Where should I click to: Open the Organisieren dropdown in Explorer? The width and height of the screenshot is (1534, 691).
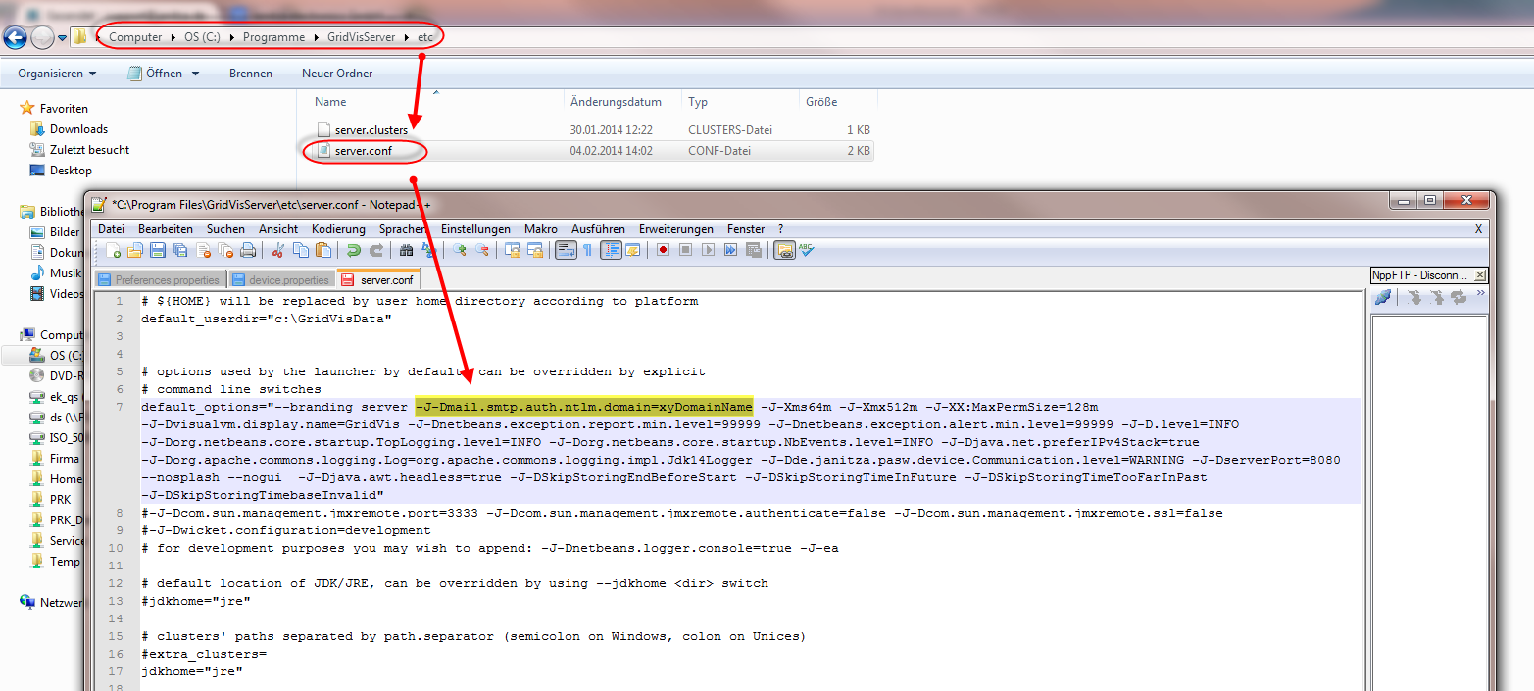tap(57, 74)
